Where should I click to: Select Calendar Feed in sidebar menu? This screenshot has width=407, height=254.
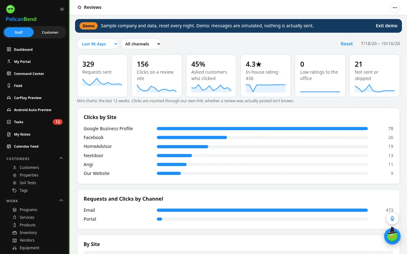[35, 146]
